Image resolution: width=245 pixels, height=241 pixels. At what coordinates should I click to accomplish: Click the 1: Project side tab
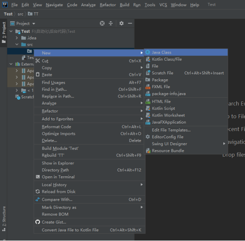(4, 32)
